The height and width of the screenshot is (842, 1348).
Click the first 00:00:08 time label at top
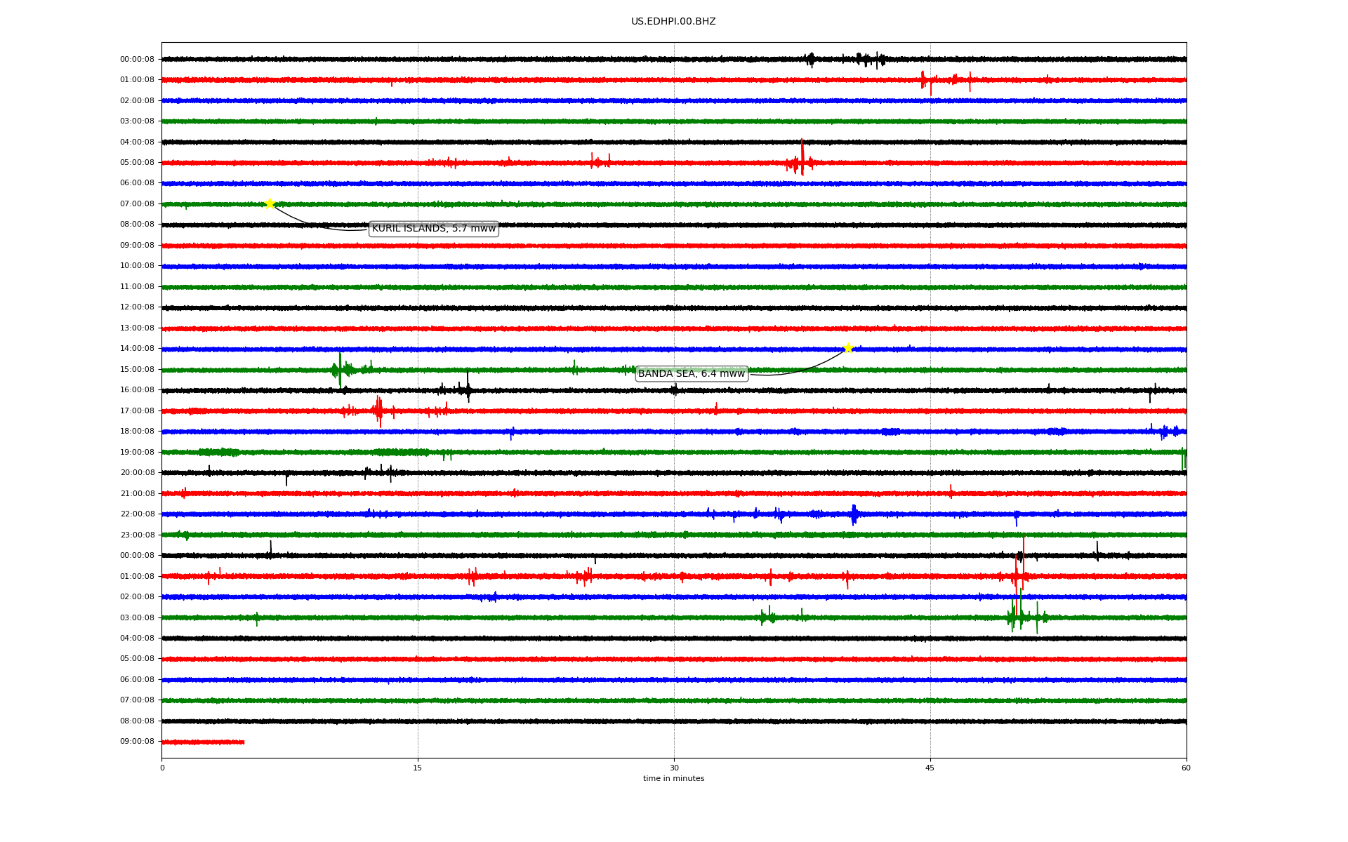pos(137,60)
